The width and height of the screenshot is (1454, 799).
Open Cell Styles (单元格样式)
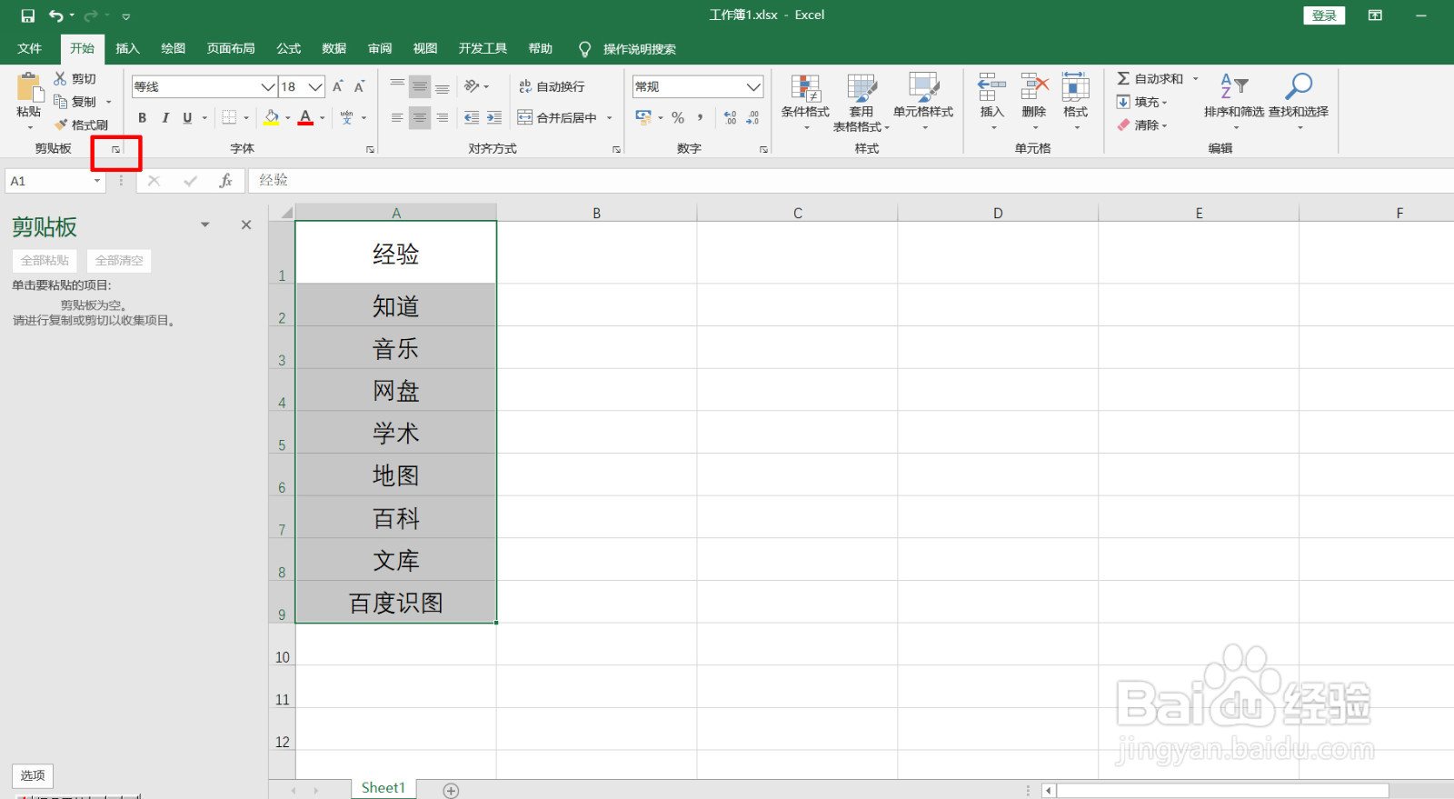click(x=923, y=102)
